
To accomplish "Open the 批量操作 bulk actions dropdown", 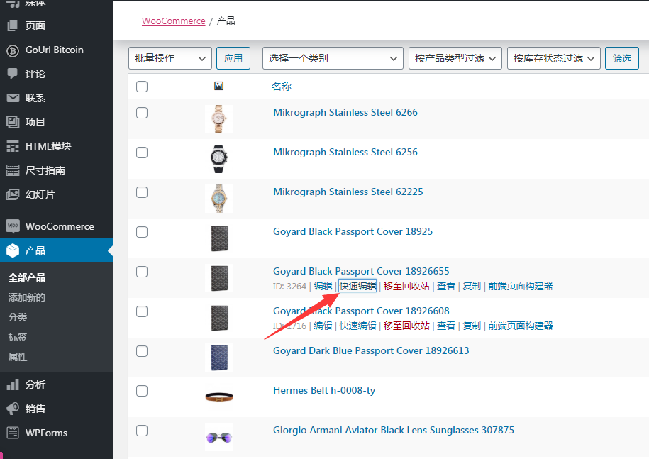I will 170,58.
